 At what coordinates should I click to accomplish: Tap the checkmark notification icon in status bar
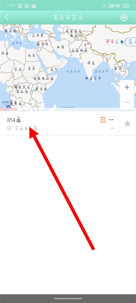click(27, 6)
